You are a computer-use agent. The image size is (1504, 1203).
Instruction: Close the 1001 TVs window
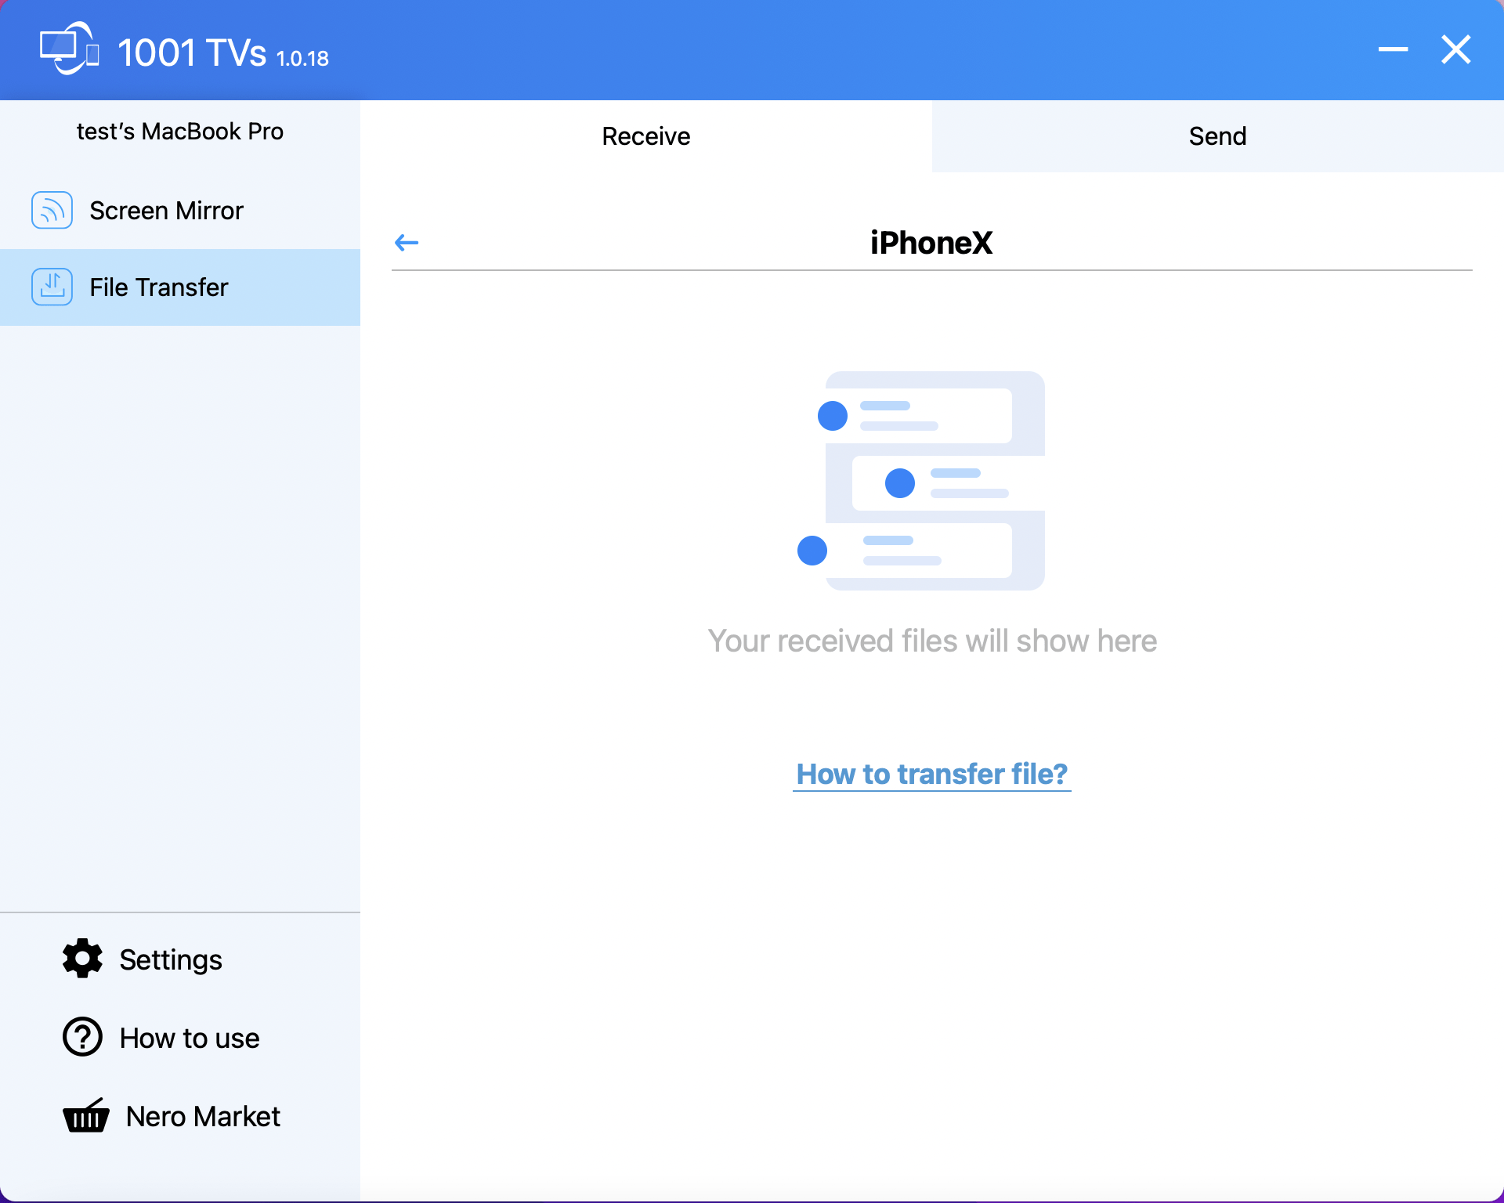(x=1456, y=49)
